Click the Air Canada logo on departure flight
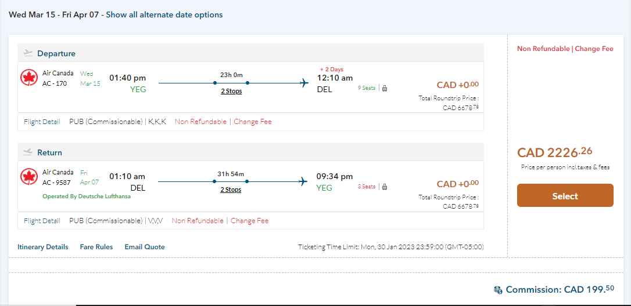631x306 pixels. 28,78
